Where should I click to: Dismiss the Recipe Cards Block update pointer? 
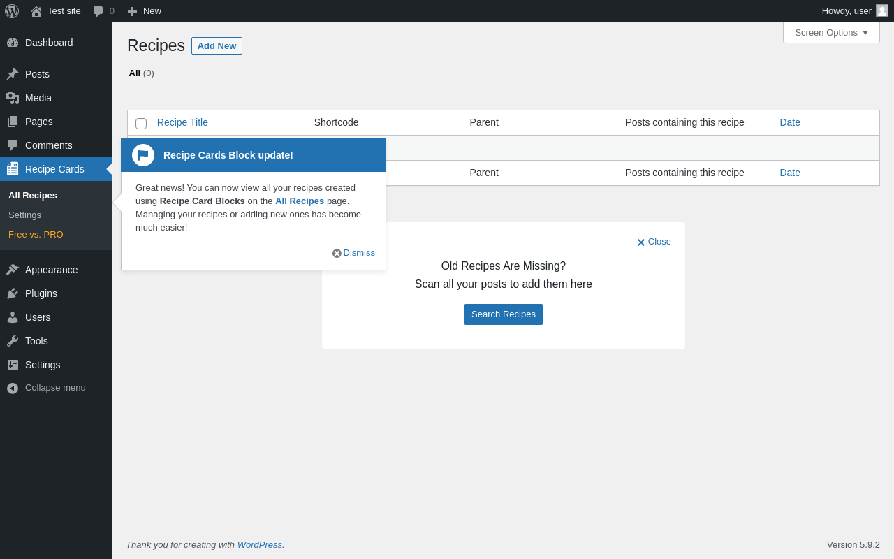354,253
